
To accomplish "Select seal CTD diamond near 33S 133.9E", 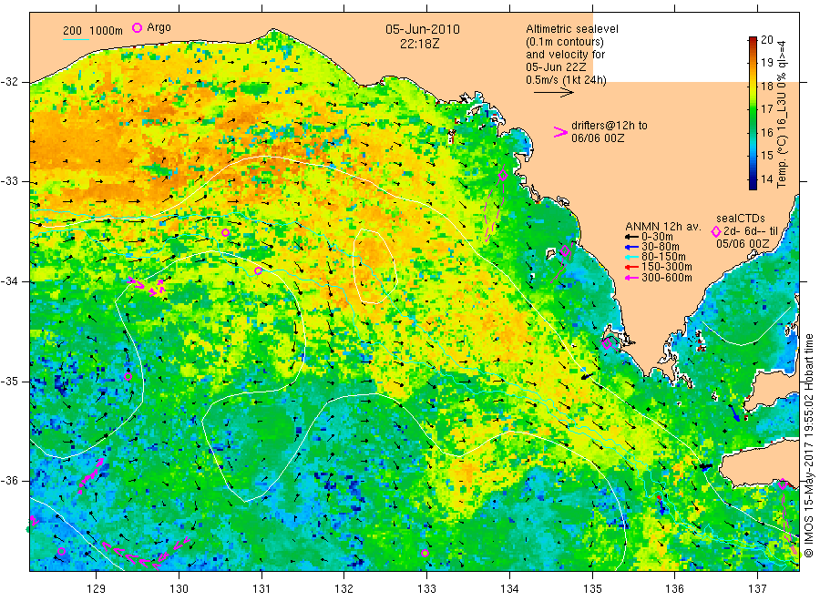I will point(503,176).
